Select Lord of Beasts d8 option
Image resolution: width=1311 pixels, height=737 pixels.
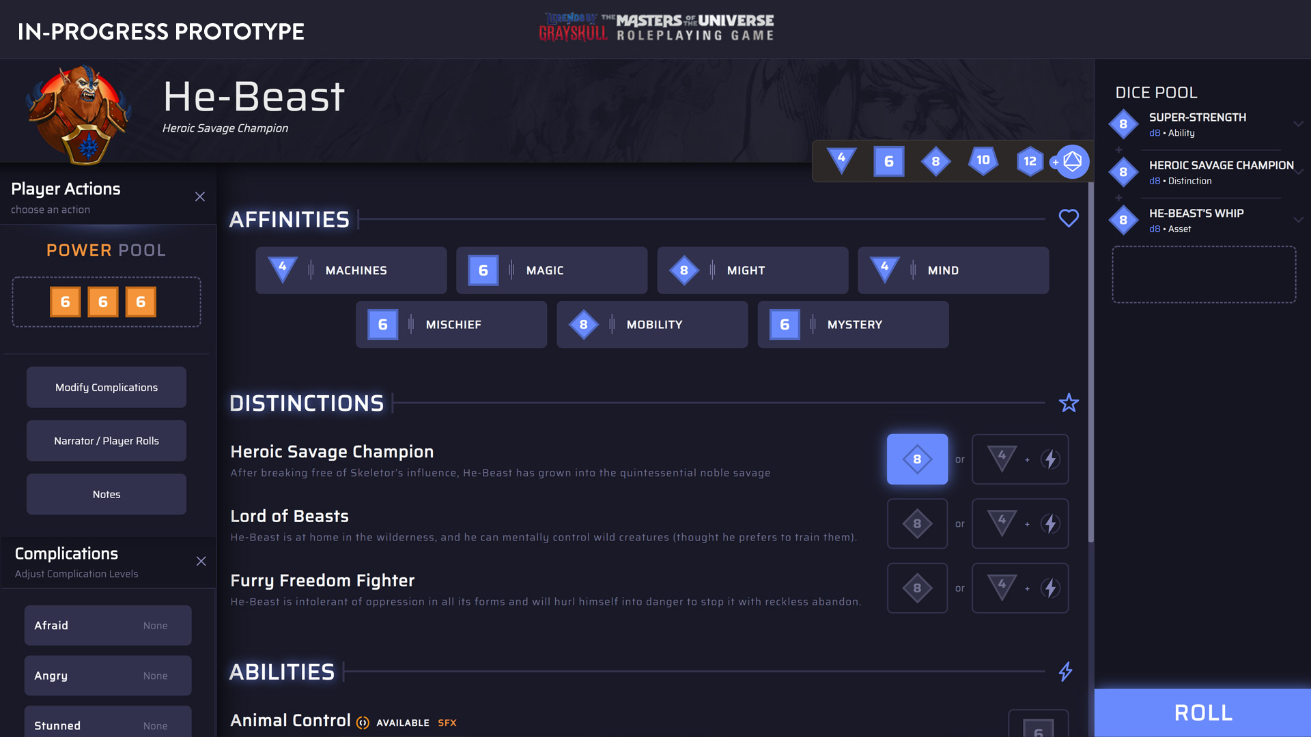[x=916, y=523]
